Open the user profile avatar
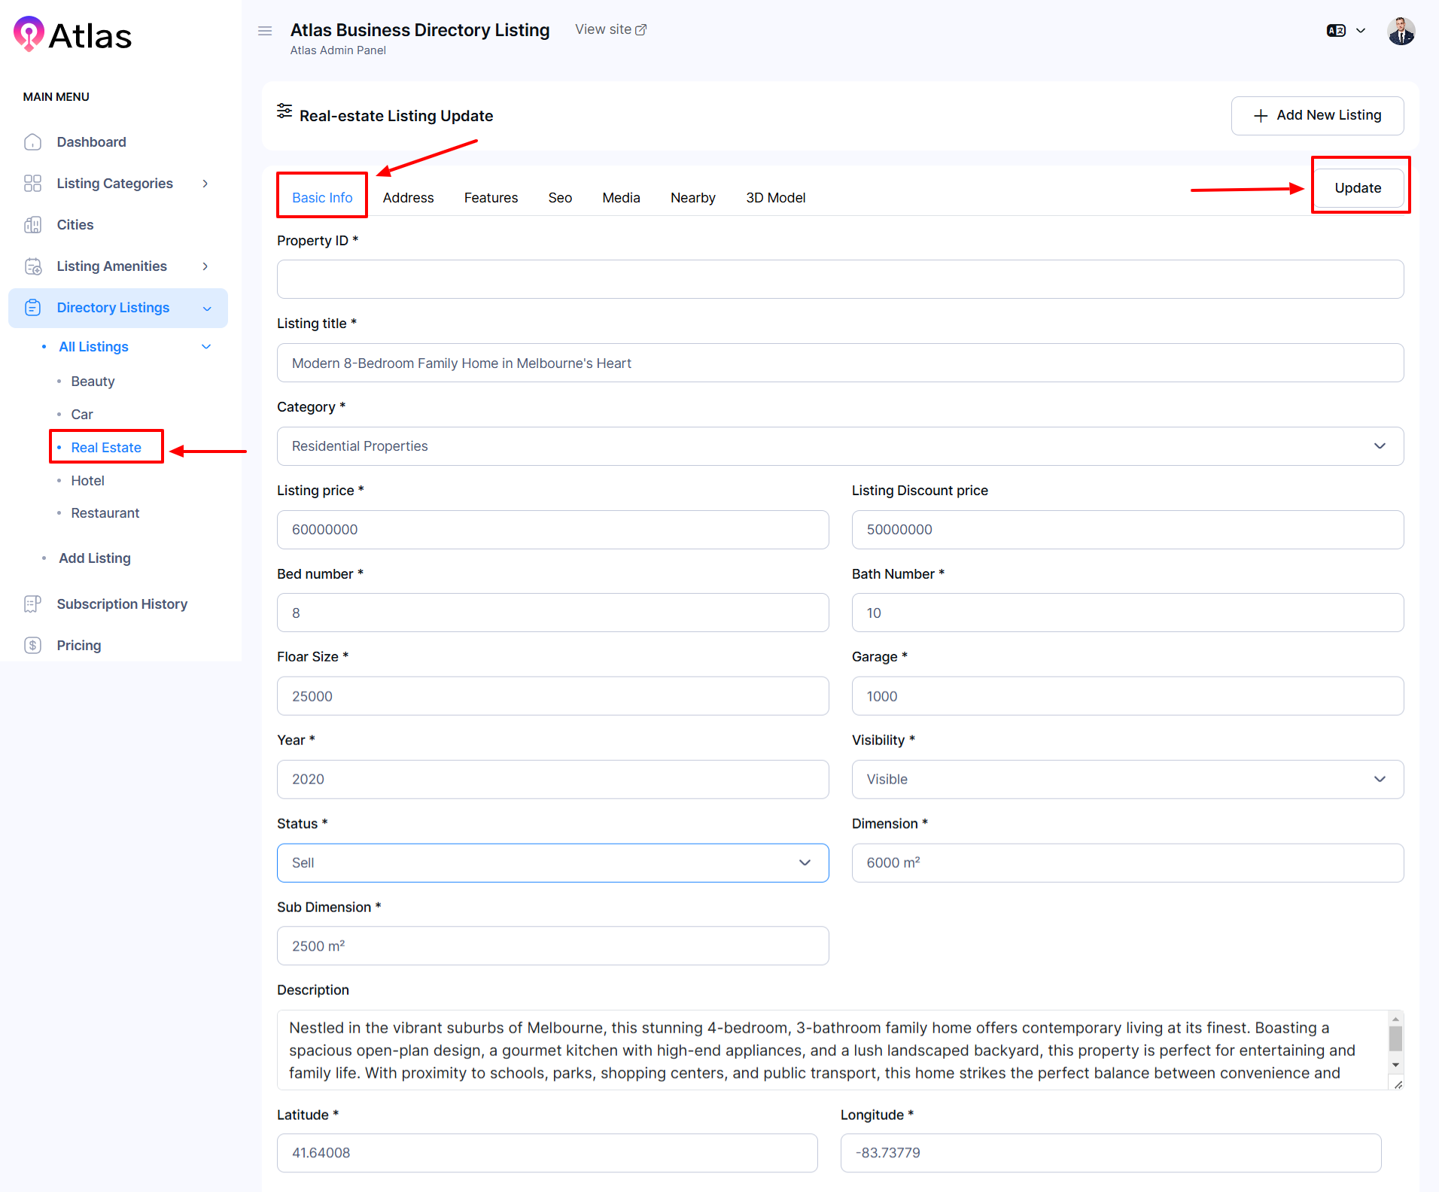The image size is (1439, 1192). point(1401,32)
